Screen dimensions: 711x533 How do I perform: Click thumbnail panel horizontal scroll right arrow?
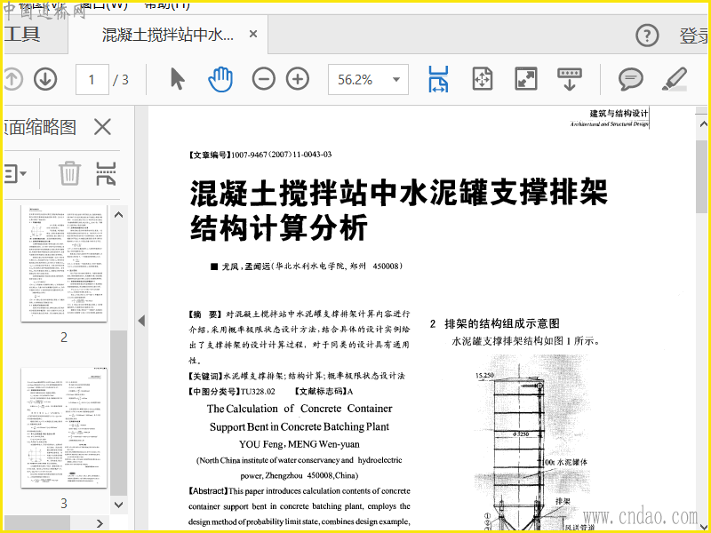100,523
